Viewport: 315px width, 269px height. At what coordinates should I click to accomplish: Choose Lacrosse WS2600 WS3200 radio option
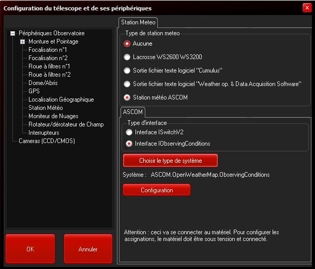(127, 57)
